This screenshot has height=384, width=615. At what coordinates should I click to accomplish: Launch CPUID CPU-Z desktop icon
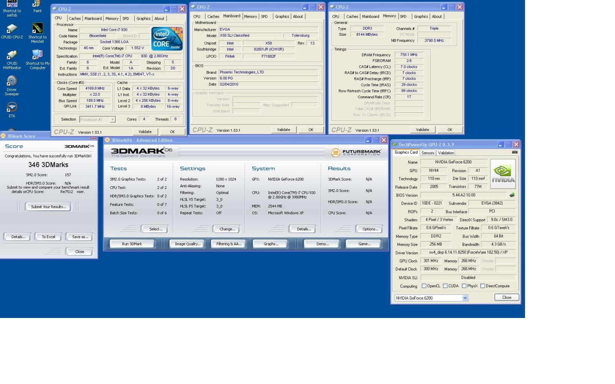(12, 31)
